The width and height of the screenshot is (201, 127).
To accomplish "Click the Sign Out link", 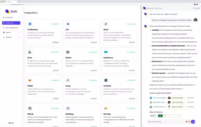I will click(x=11, y=123).
